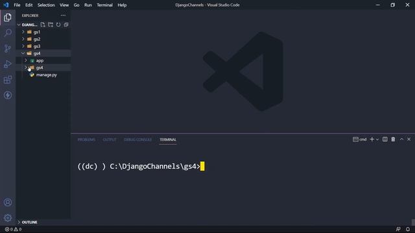415x233 pixels.
Task: Switch to the PROBLEMS tab
Action: coord(86,140)
